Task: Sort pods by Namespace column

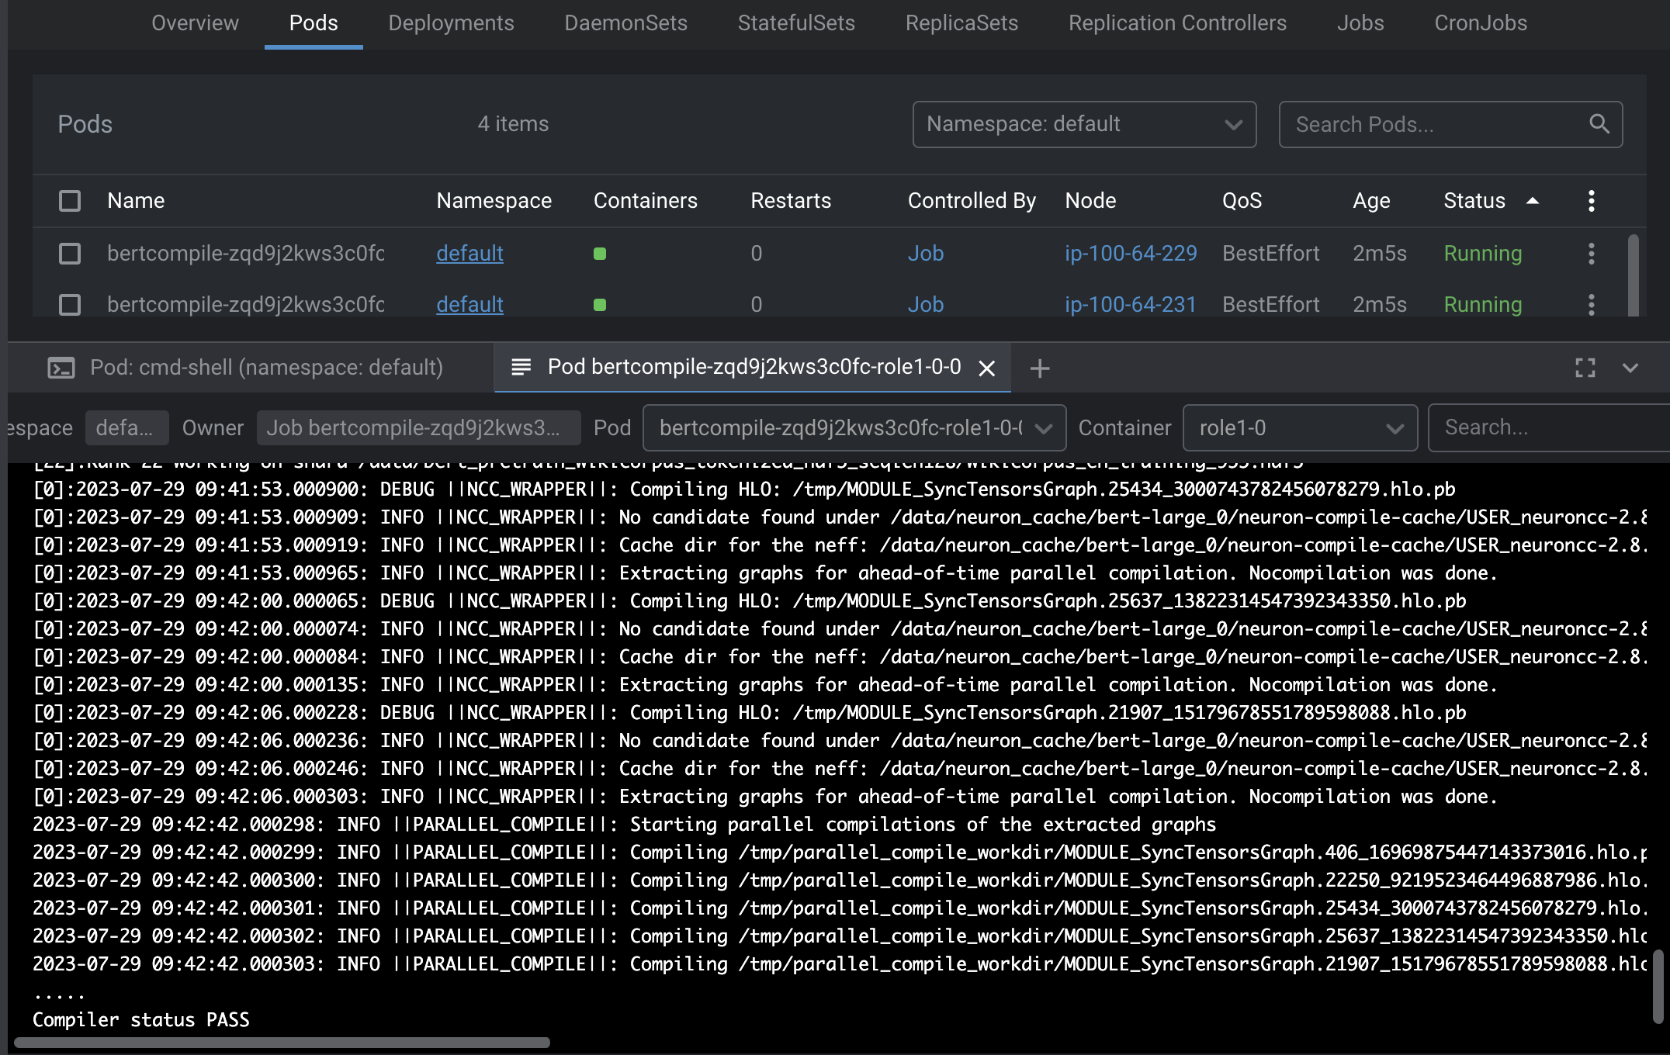Action: pyautogui.click(x=494, y=201)
